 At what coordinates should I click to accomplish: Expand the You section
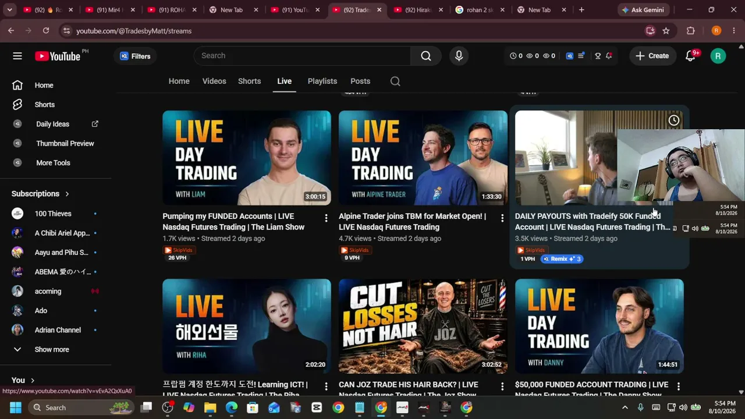coord(23,380)
